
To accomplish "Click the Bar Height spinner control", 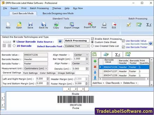I will click(x=87, y=59).
